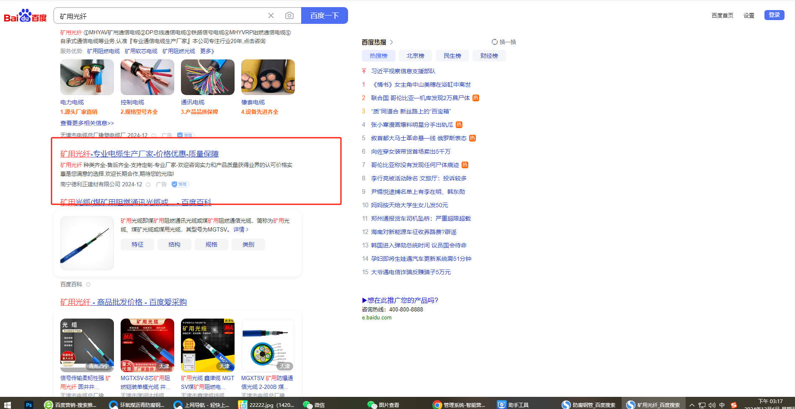Screen dimensions: 795x409
Task: Open 矿用软芯电缆 service link
Action: pyautogui.click(x=141, y=51)
